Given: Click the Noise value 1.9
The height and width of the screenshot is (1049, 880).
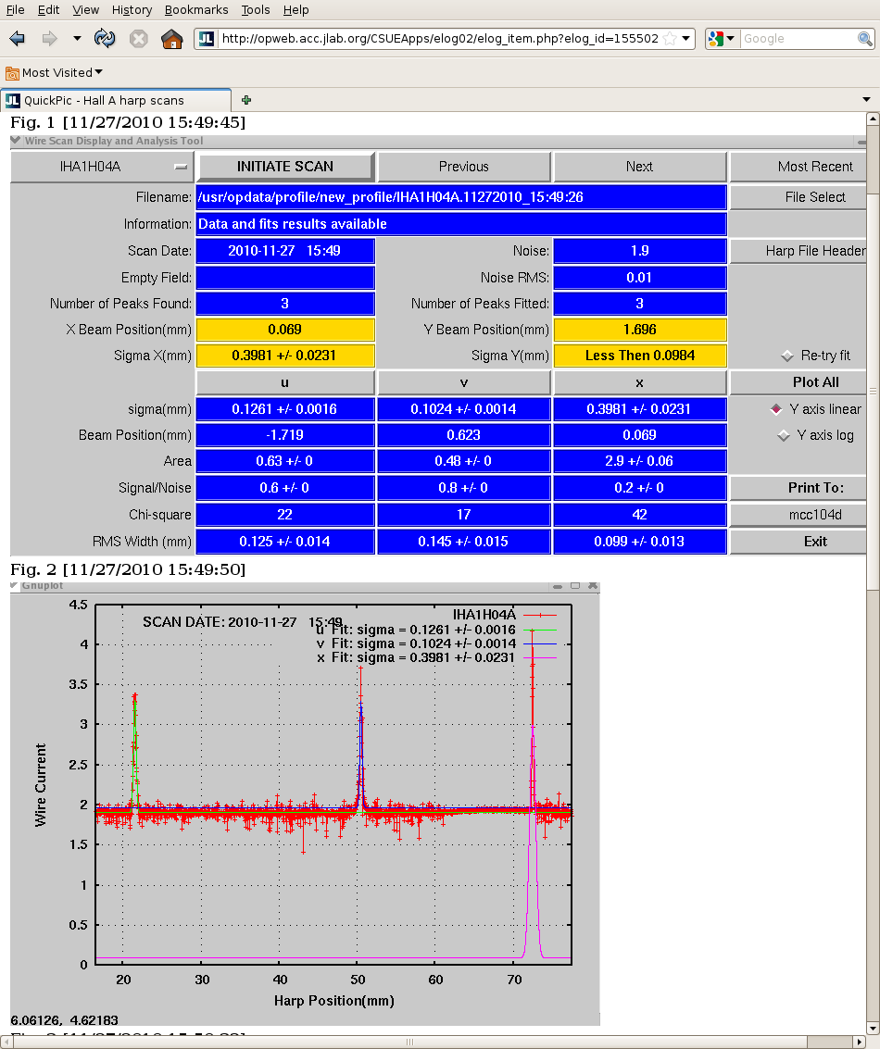Looking at the screenshot, I should [x=640, y=251].
